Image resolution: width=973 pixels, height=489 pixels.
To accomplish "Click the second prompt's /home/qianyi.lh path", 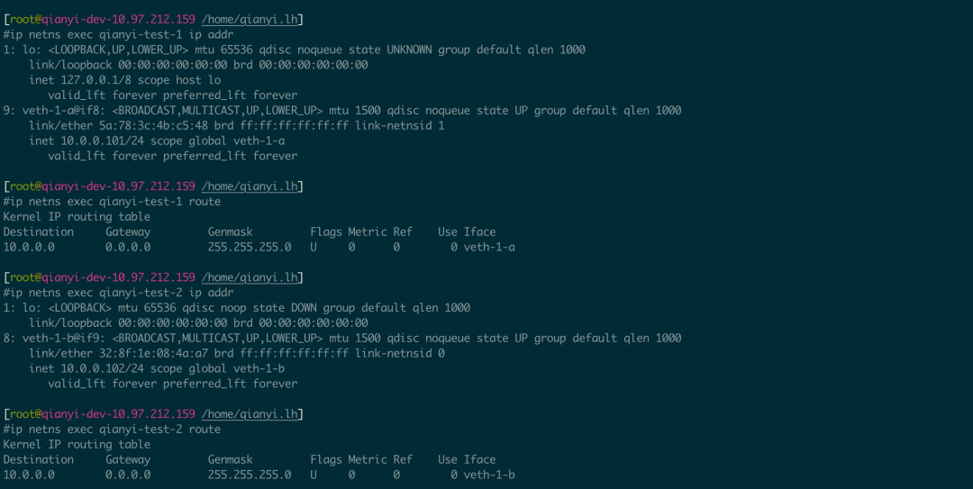I will pos(250,186).
